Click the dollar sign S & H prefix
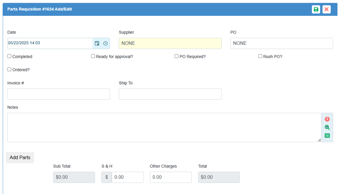The height and width of the screenshot is (194, 341). pyautogui.click(x=106, y=177)
